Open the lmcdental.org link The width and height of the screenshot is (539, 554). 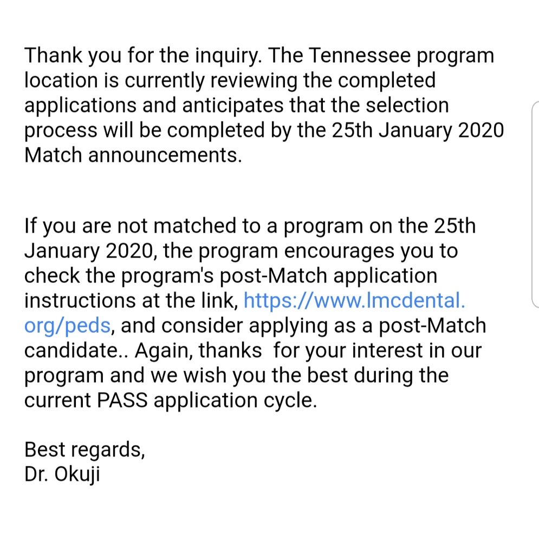point(354,300)
